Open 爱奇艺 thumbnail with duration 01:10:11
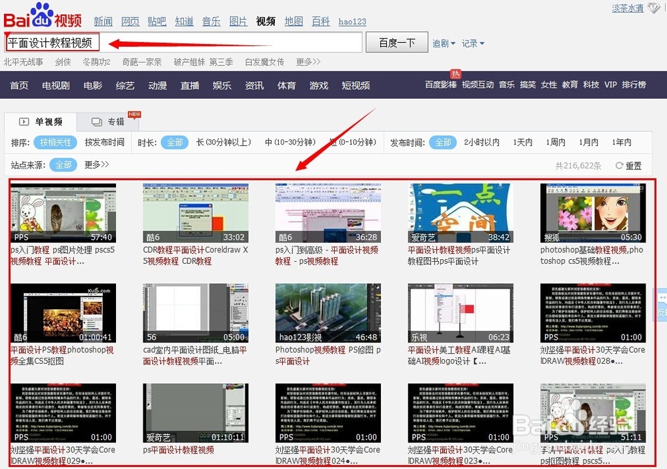 click(195, 413)
